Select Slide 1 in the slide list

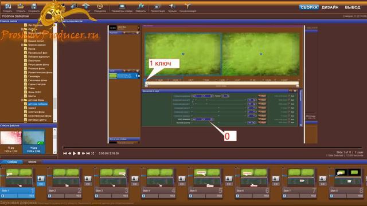click(18, 183)
